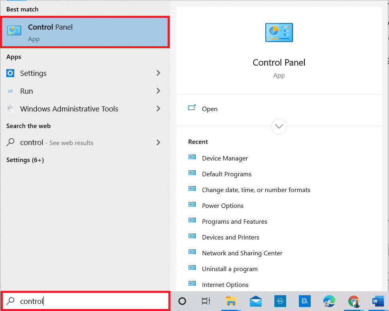This screenshot has height=311, width=389.
Task: Click the search box containing control
Action: [85, 301]
